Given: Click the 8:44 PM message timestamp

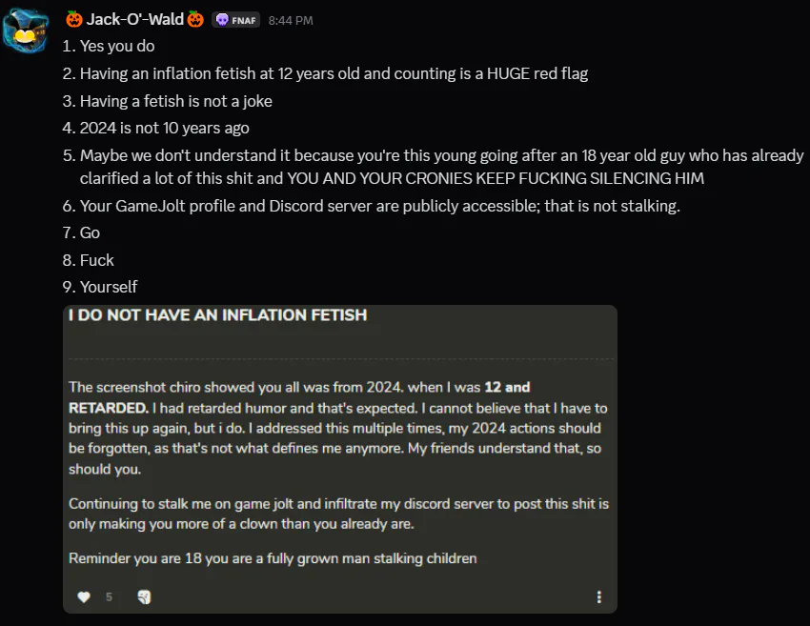Looking at the screenshot, I should [291, 21].
